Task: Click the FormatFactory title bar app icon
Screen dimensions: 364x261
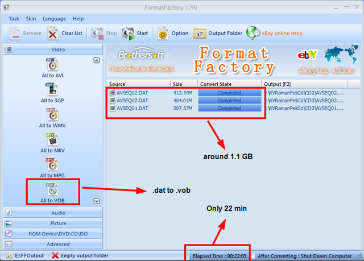Action: click(6, 7)
